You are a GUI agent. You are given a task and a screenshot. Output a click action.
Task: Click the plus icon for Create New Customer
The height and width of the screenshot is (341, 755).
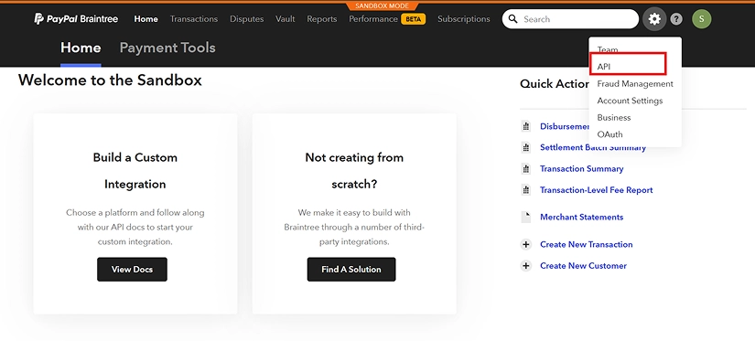(x=526, y=265)
